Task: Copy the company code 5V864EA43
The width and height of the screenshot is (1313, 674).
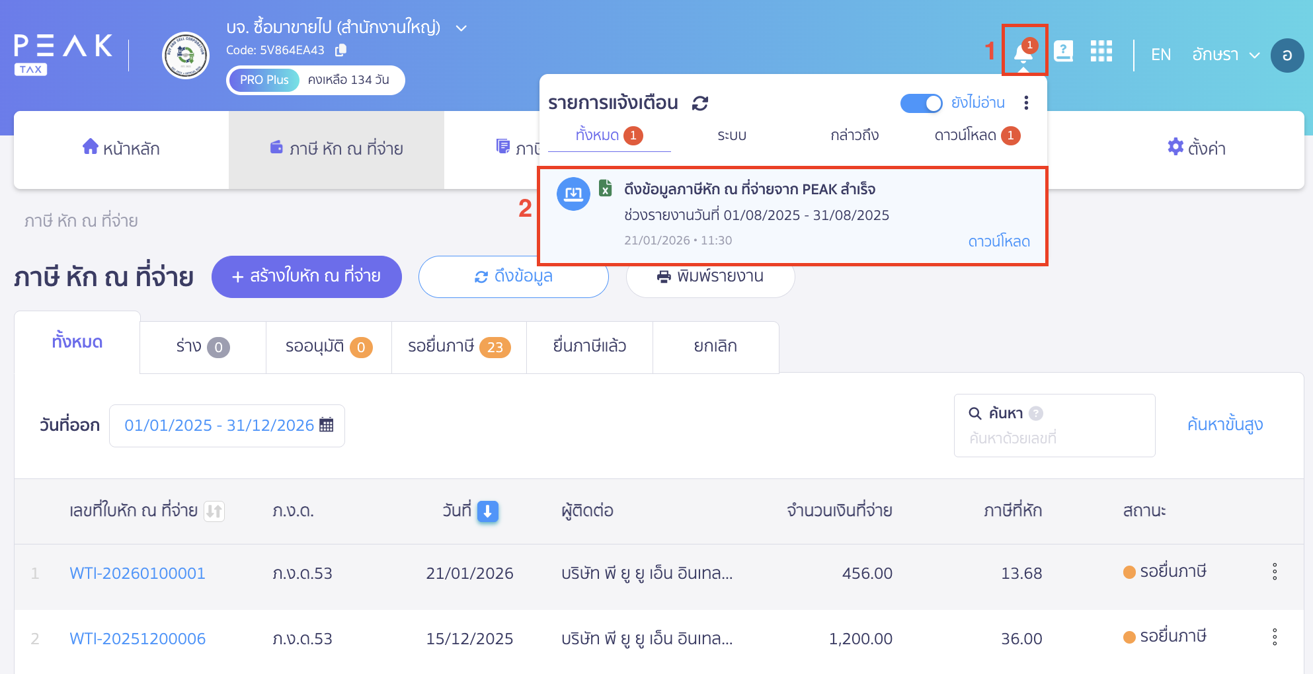Action: [x=340, y=50]
